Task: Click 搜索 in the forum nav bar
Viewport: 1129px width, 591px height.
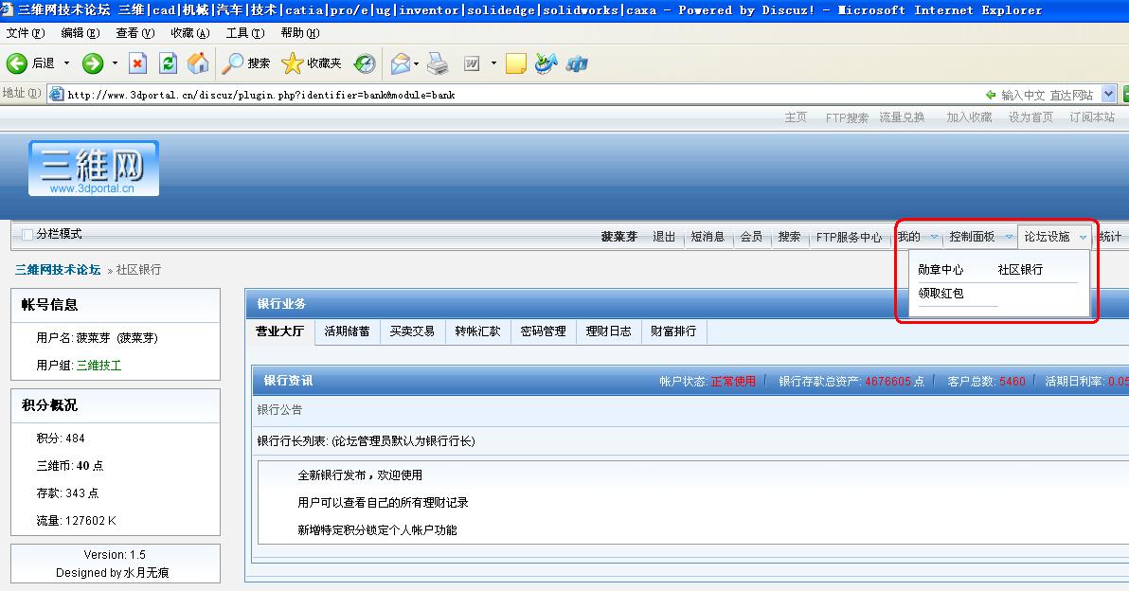Action: (x=789, y=237)
